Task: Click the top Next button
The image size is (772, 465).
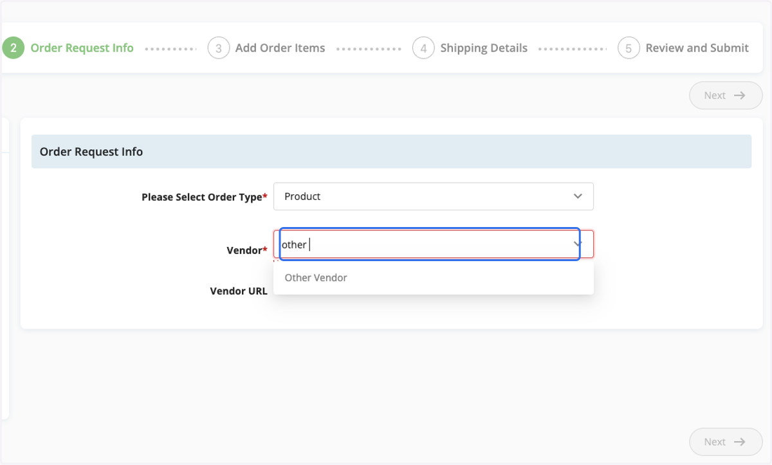Action: (726, 95)
